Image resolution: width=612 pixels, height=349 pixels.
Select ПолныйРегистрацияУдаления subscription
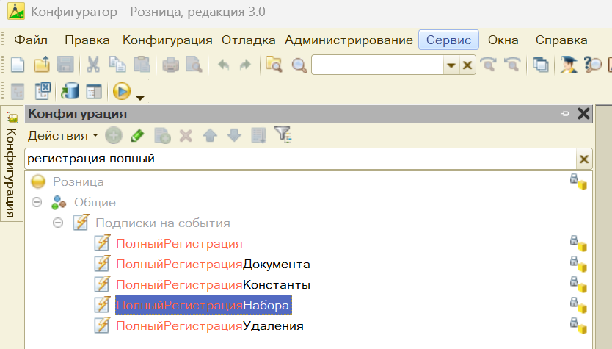coord(210,326)
